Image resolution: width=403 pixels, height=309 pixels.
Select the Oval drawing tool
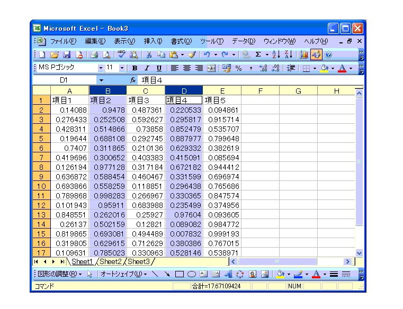[192, 274]
